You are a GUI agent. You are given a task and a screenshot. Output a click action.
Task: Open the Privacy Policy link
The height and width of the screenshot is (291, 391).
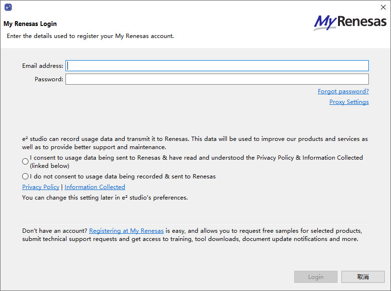40,187
